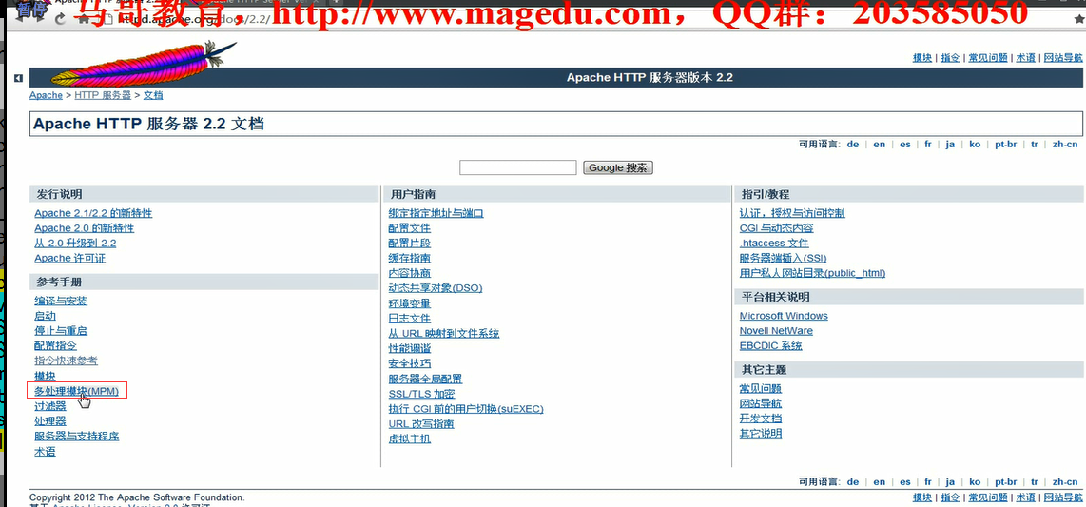The height and width of the screenshot is (507, 1086).
Task: Open Apache 许可证 link
Action: 70,259
